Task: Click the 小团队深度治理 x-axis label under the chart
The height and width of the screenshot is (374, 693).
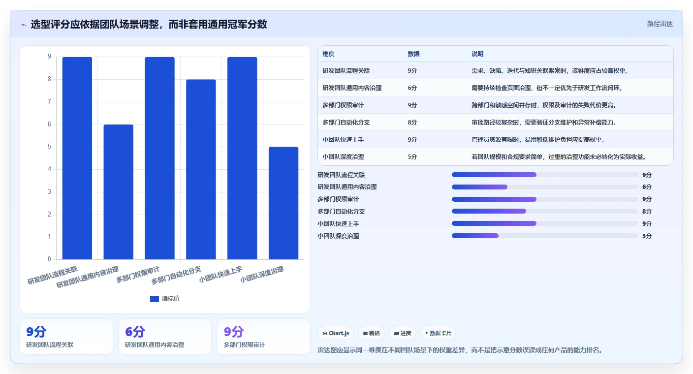Action: pos(262,274)
